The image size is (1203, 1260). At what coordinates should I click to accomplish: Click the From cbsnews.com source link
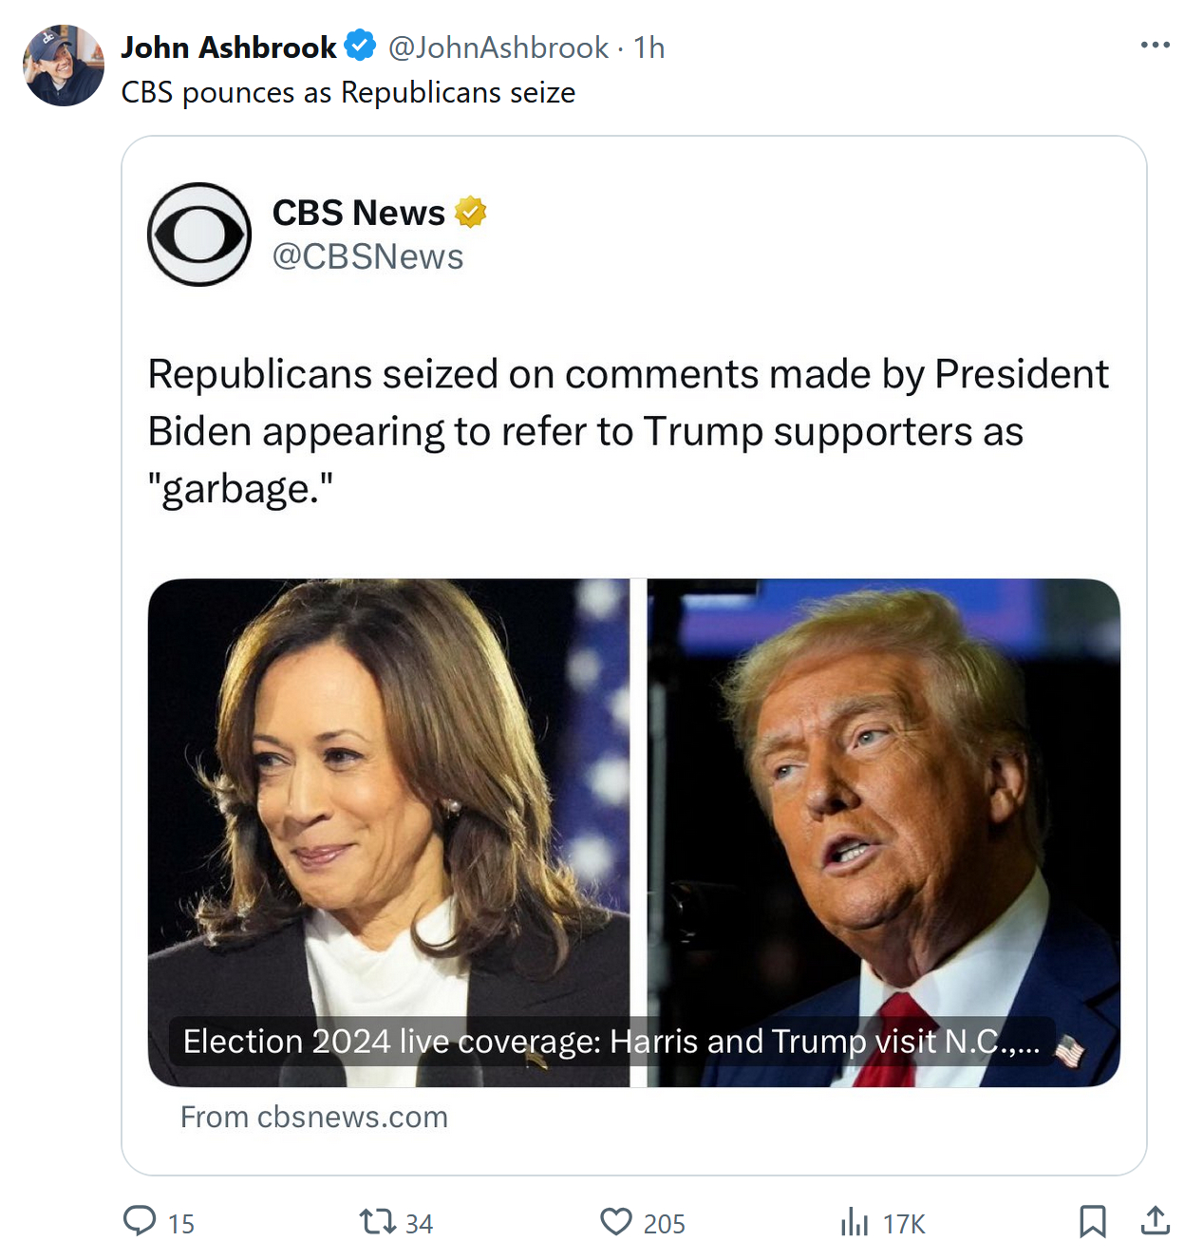pyautogui.click(x=314, y=1117)
